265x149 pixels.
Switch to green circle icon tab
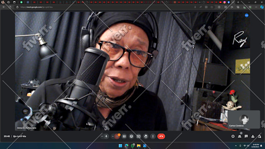tap(21, 2)
